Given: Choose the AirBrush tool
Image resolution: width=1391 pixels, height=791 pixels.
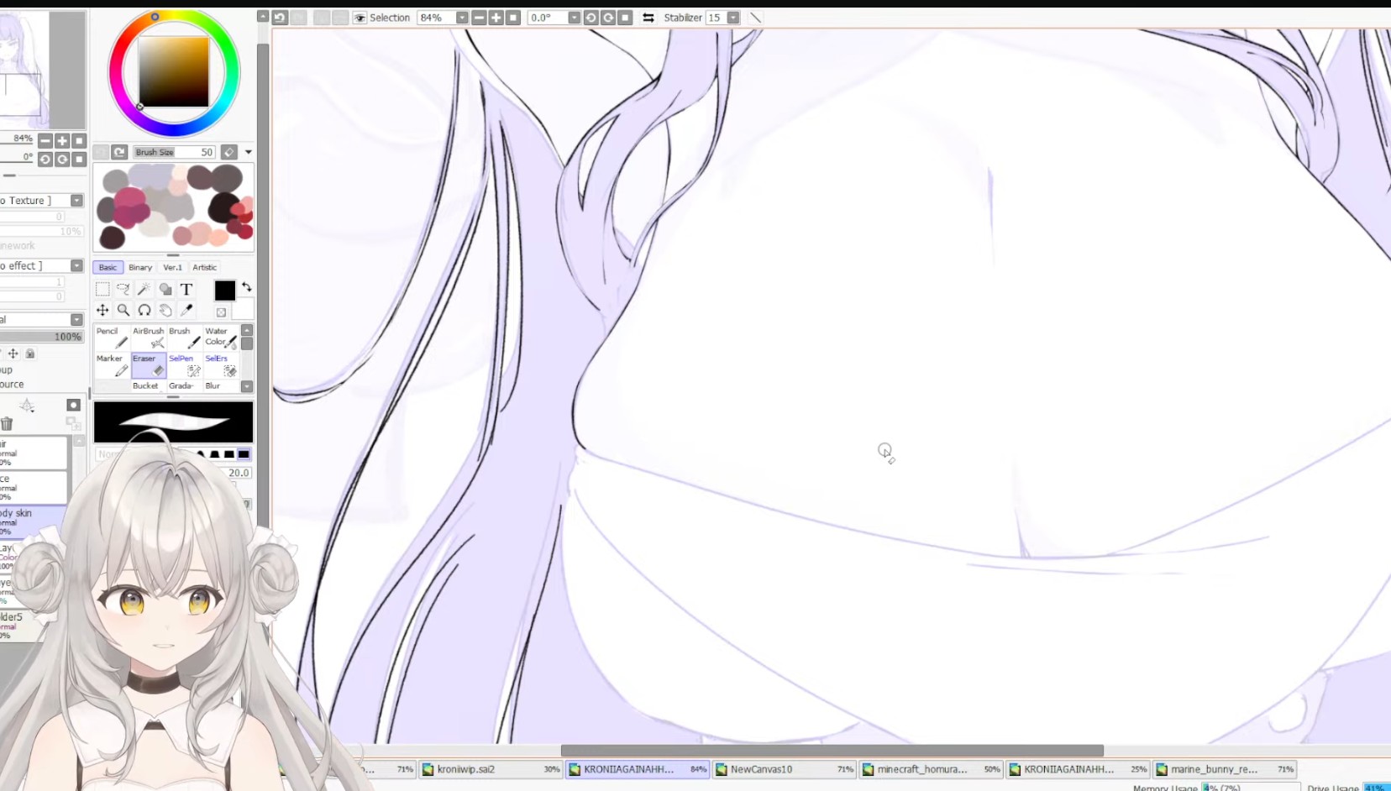Looking at the screenshot, I should click(x=149, y=338).
